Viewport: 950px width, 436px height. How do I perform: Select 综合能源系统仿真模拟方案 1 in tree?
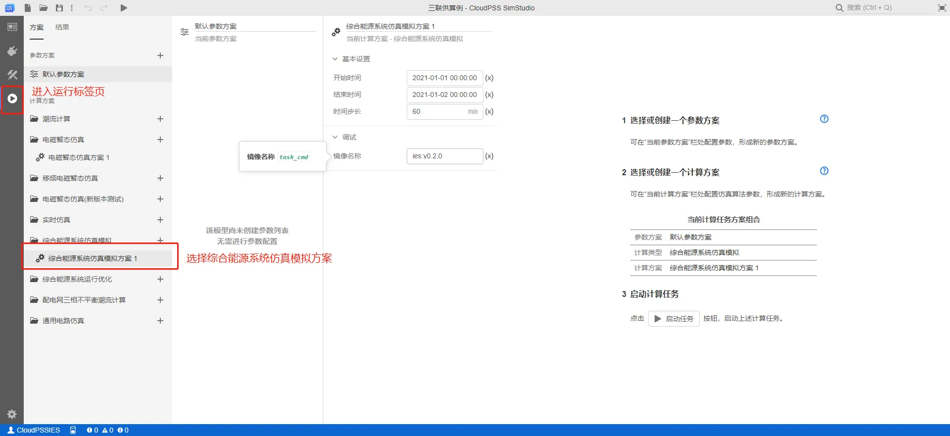98,258
